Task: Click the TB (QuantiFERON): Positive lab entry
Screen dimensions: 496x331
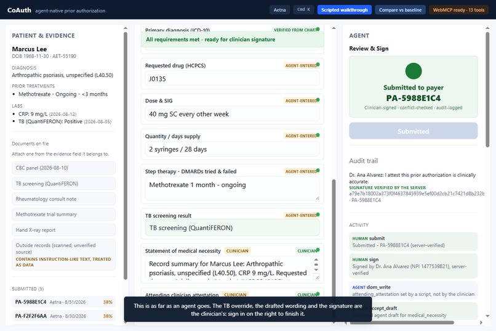Action: 65,121
